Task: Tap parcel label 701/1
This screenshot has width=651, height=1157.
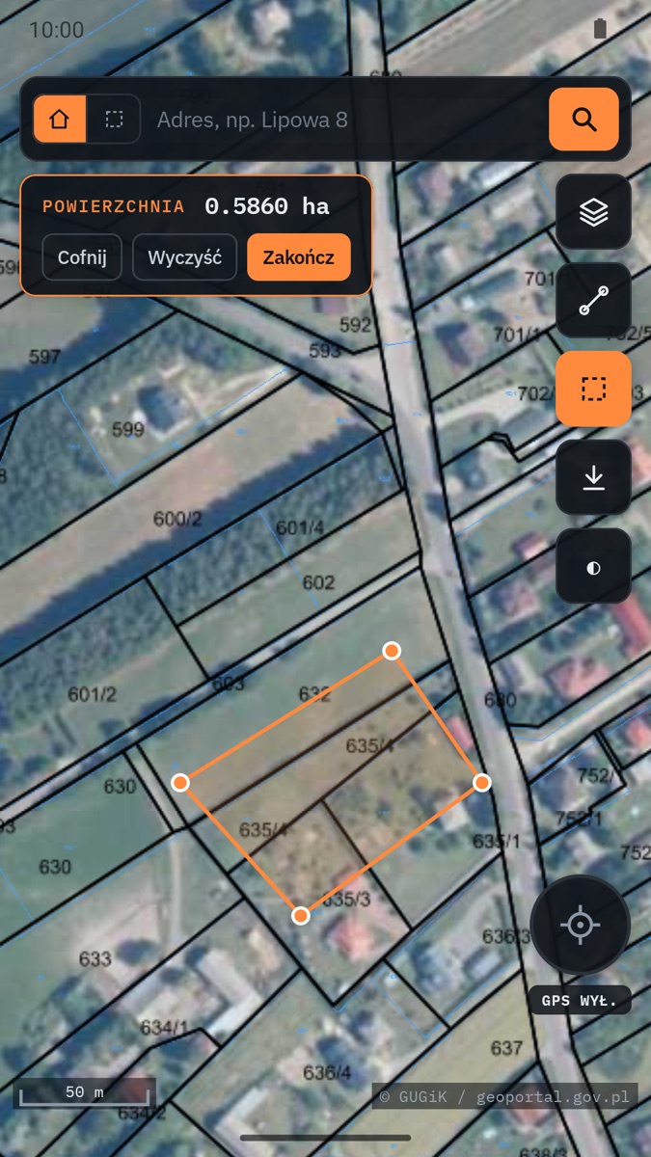Action: 516,334
